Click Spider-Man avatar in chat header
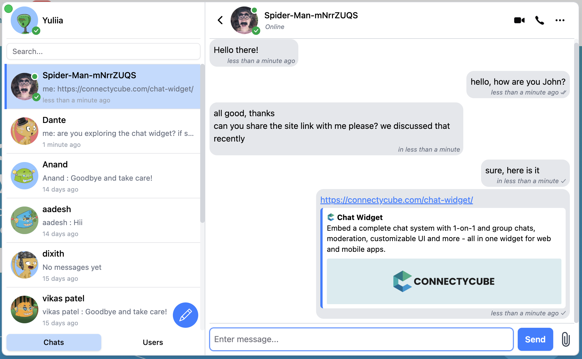The width and height of the screenshot is (582, 359). pyautogui.click(x=244, y=20)
